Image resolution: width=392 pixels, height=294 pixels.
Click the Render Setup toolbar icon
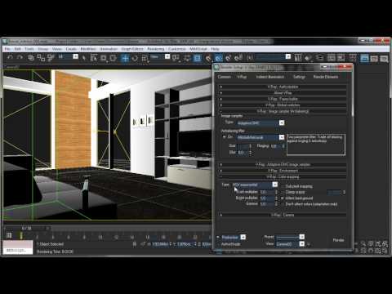[364, 58]
